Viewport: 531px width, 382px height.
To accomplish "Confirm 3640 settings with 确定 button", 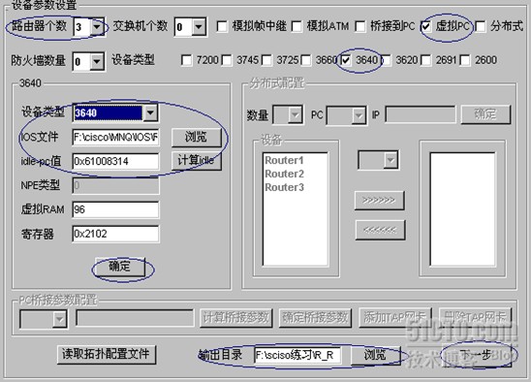I will point(119,267).
